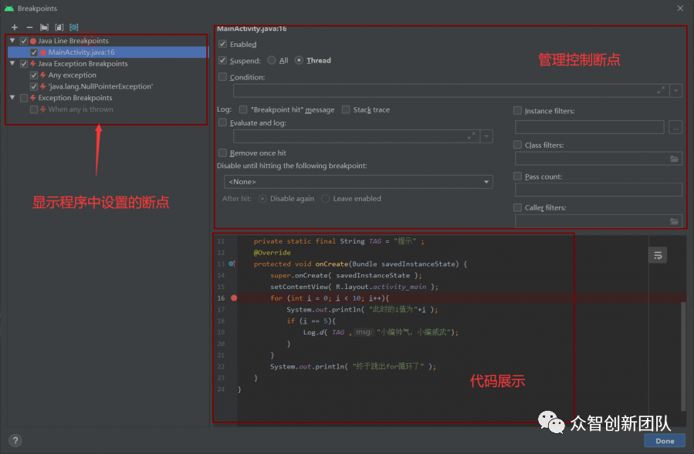694x454 pixels.
Task: Select the MainActivity.java:16 breakpoint row
Action: click(x=107, y=52)
